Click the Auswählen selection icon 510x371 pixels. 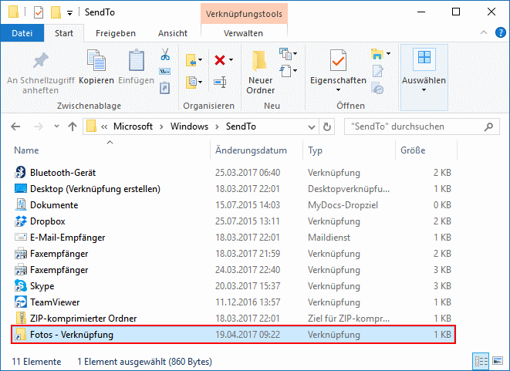(x=424, y=59)
